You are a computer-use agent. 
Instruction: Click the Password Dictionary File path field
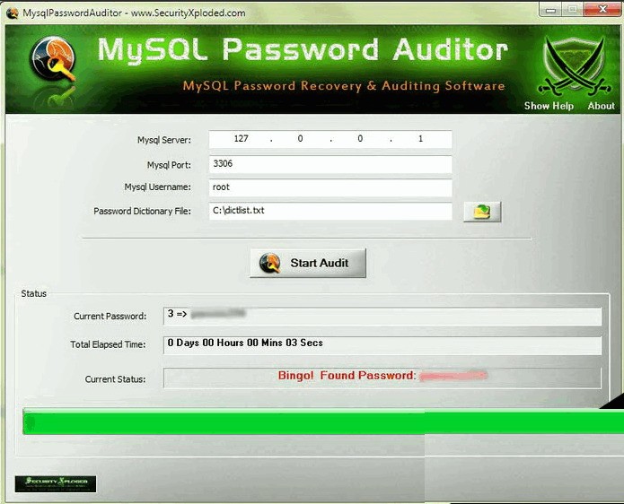click(x=330, y=211)
